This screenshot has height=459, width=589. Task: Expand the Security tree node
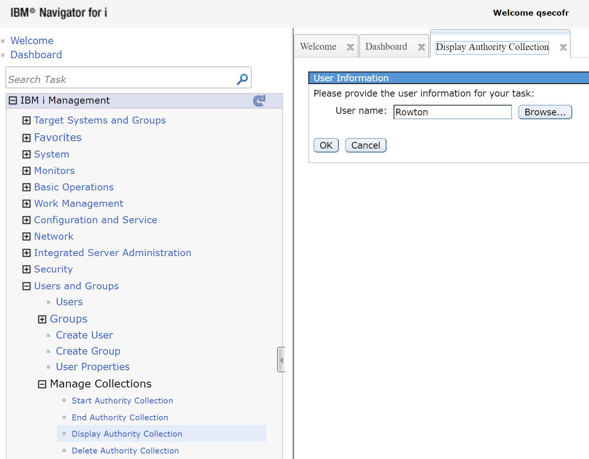(x=26, y=269)
